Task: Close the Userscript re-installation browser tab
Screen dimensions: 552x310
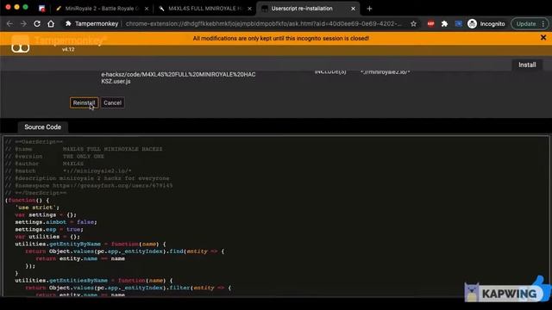Action: pyautogui.click(x=353, y=9)
